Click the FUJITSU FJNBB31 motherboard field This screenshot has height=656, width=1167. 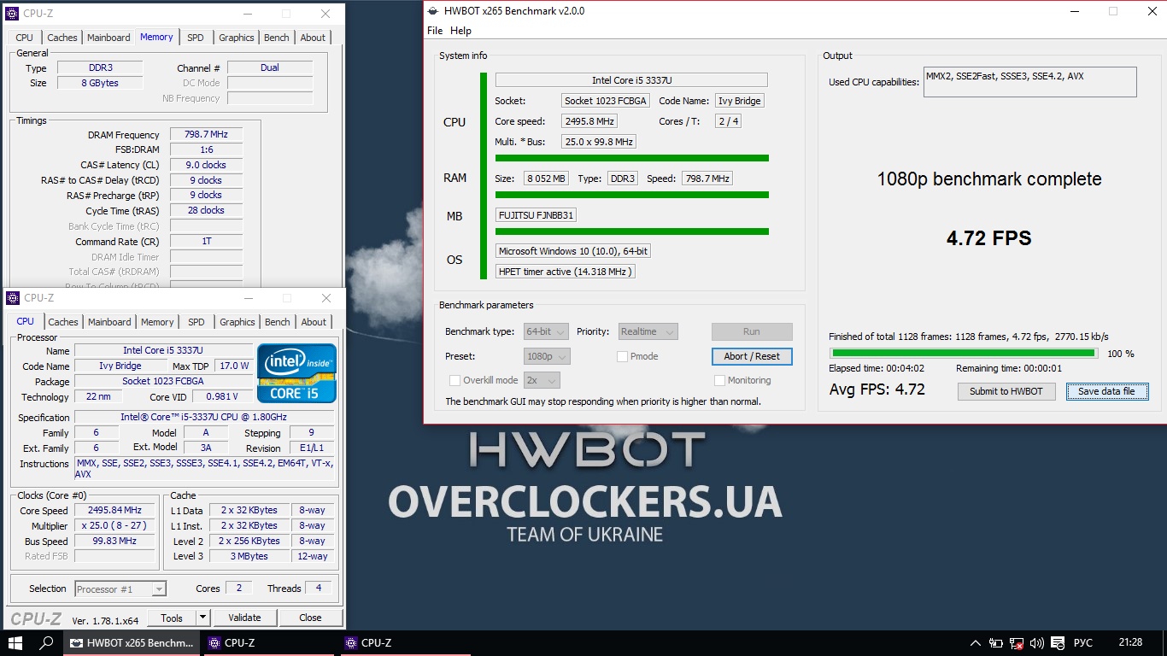tap(536, 215)
